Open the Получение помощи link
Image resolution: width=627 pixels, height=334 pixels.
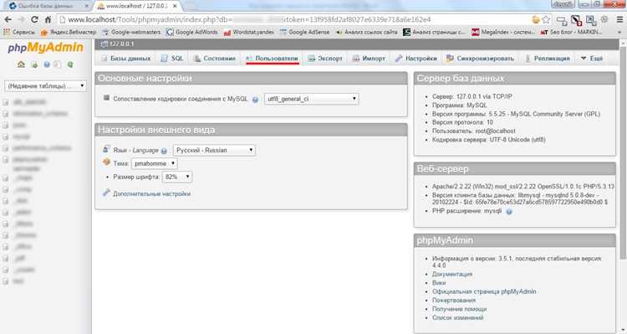(459, 309)
